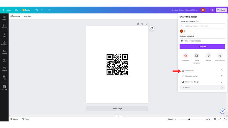Image resolution: width=228 pixels, height=128 pixels.
Task: Expand Print your design option
Action: [202, 82]
